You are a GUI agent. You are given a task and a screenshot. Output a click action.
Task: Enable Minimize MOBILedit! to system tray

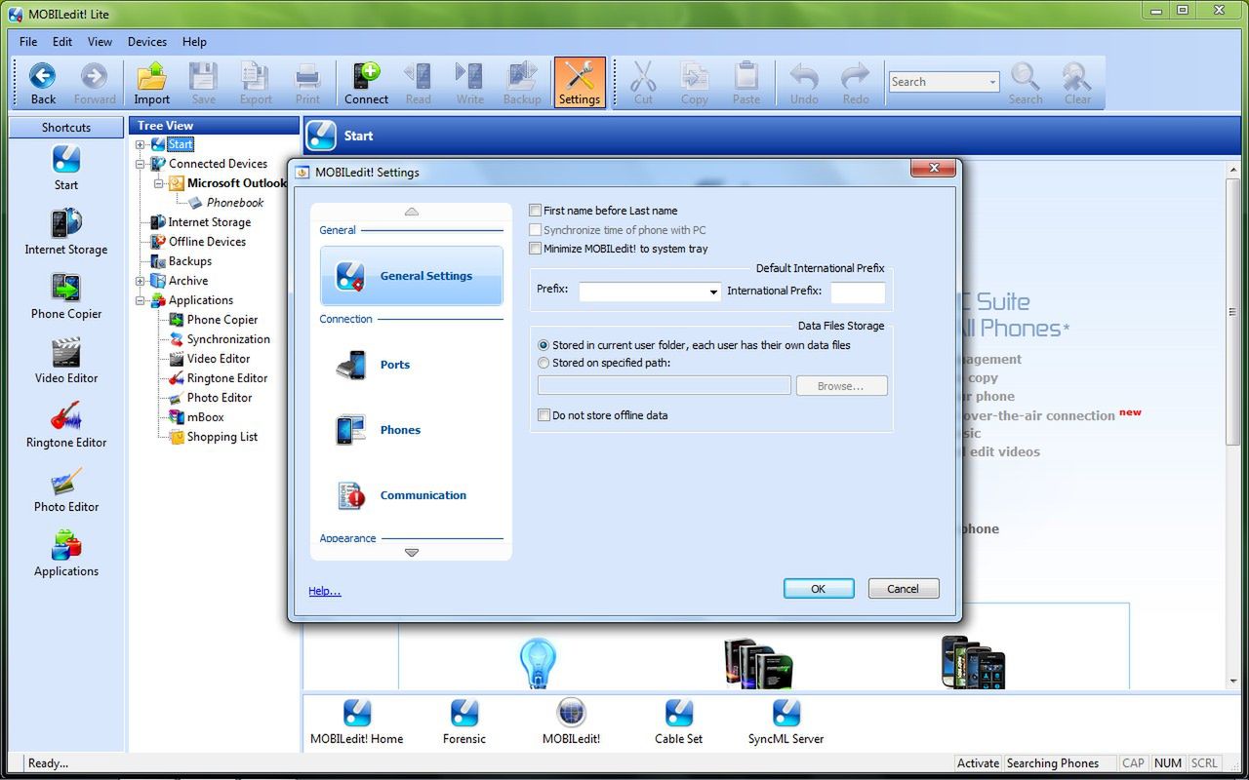pyautogui.click(x=535, y=249)
